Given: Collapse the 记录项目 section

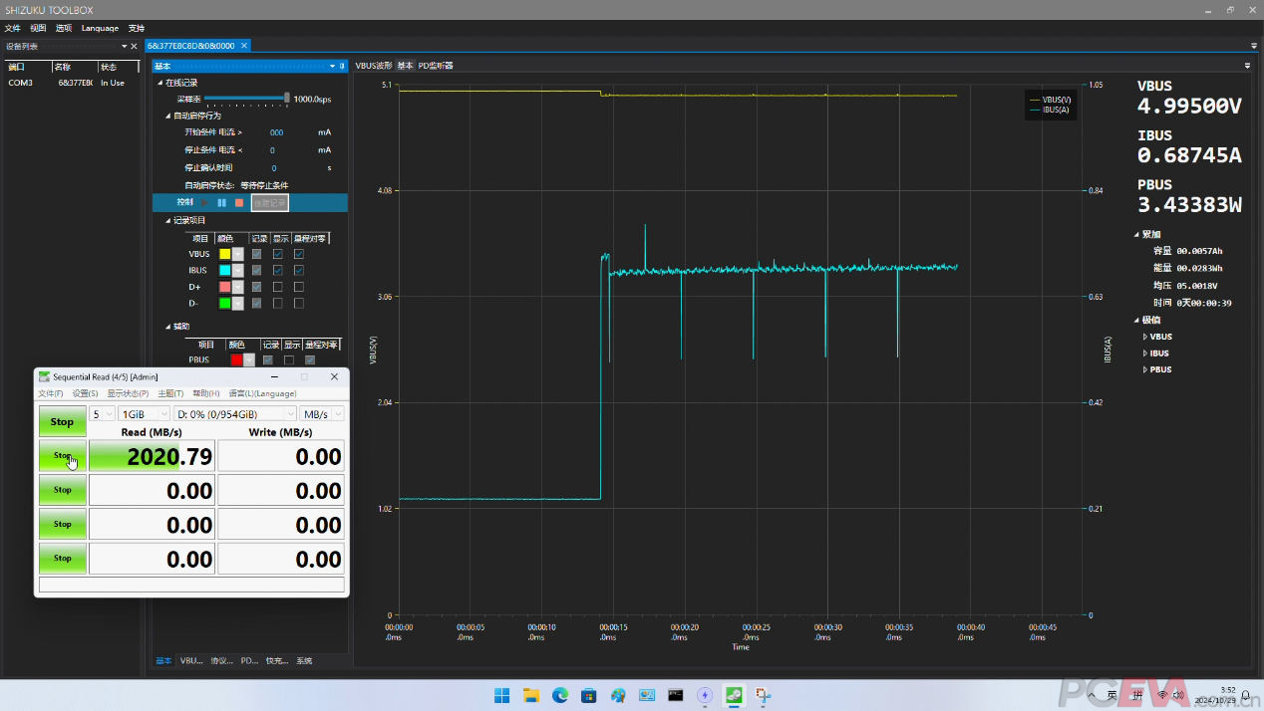Looking at the screenshot, I should (x=168, y=220).
